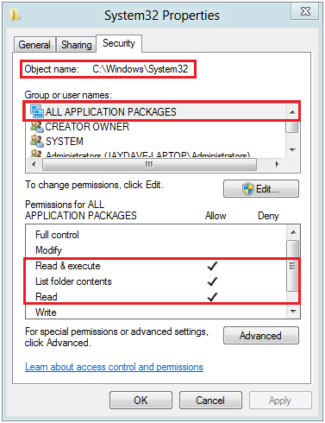325x423 pixels.
Task: Select CREATOR OWNER in the user list
Action: [155, 127]
